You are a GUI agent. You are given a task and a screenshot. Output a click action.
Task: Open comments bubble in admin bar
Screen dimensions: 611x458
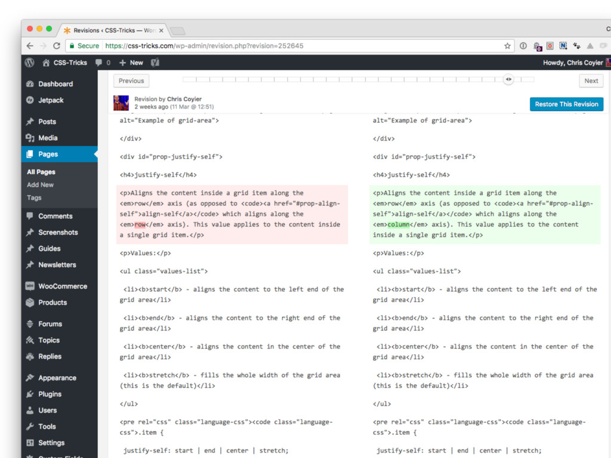(98, 63)
